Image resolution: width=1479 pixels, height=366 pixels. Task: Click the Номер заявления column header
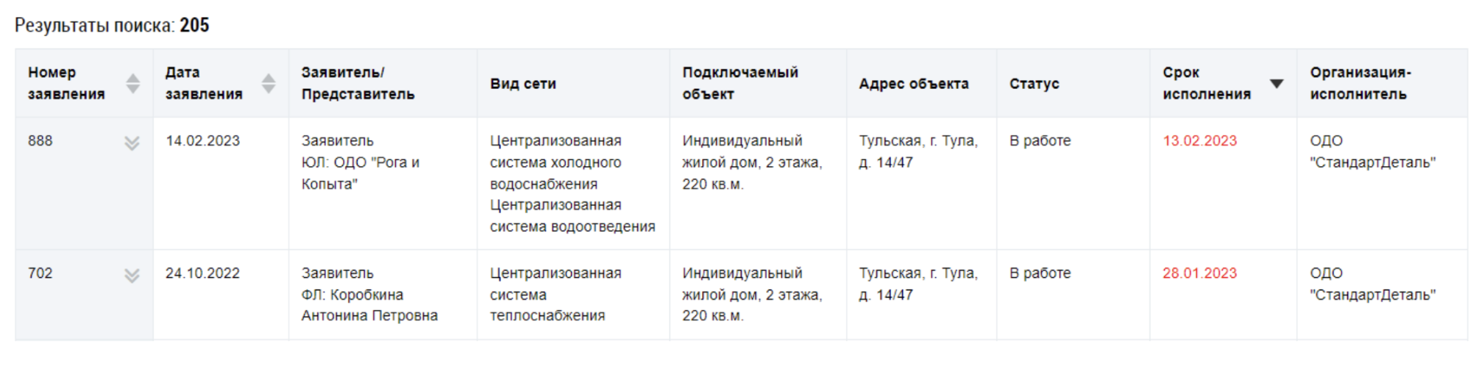66,84
